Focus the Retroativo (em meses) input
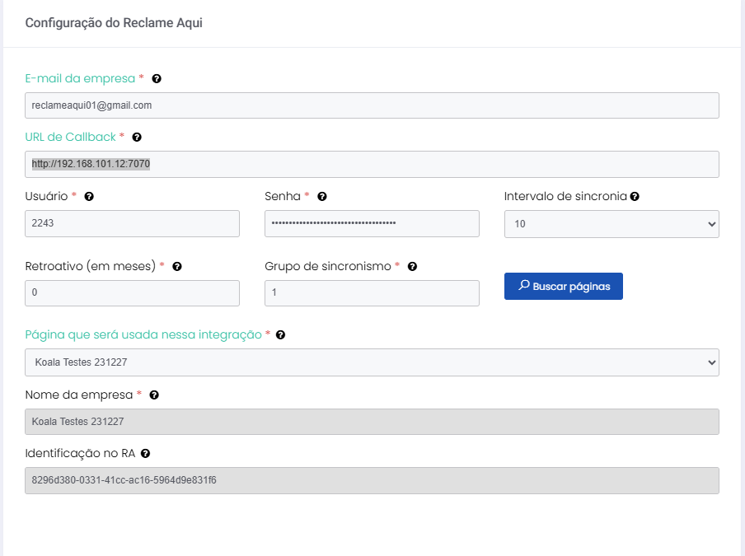Screen dimensions: 745x556 (132, 293)
